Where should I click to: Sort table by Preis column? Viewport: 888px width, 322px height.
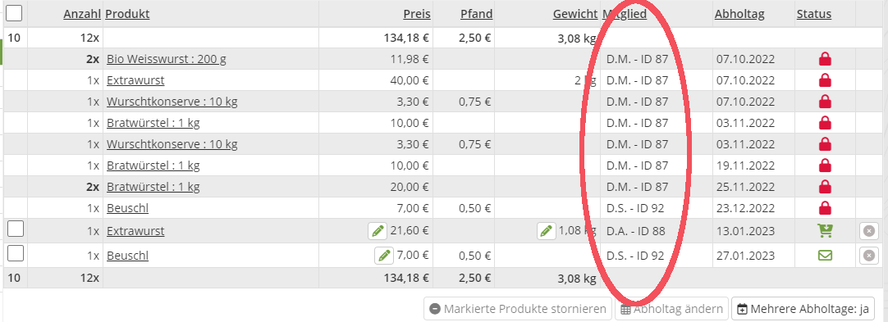(x=417, y=14)
